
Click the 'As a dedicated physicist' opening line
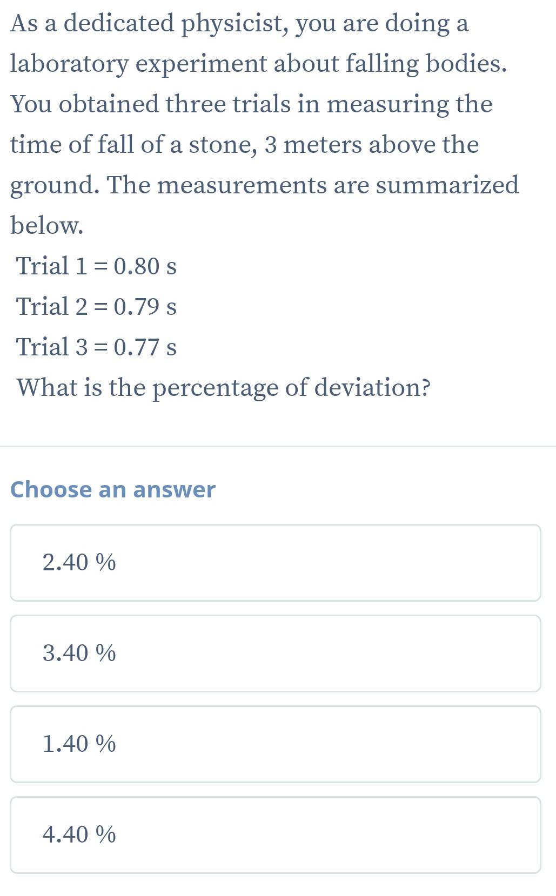pos(239,24)
